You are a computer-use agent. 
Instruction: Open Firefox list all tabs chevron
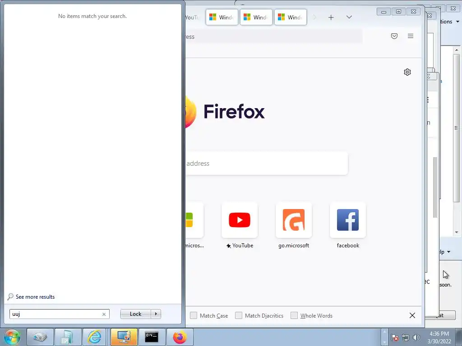(349, 18)
